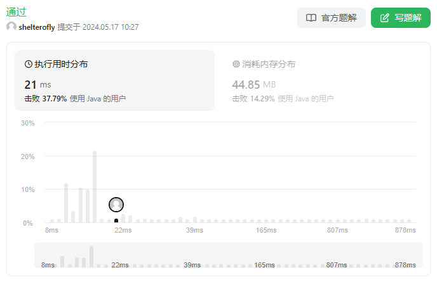The width and height of the screenshot is (437, 282).
Task: Click the pencil icon in 写题解
Action: coord(385,18)
